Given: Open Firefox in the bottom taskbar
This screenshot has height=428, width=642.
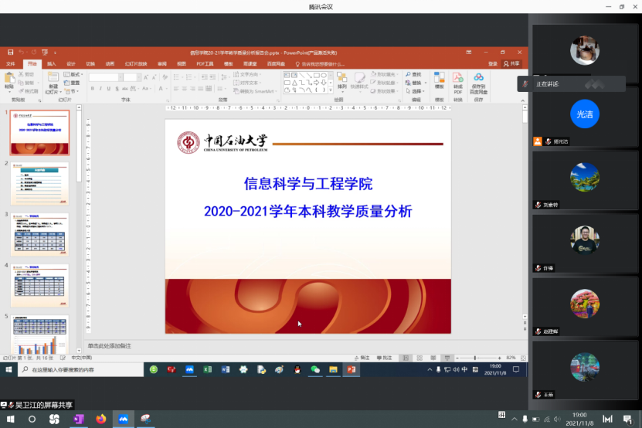Looking at the screenshot, I should tap(100, 419).
